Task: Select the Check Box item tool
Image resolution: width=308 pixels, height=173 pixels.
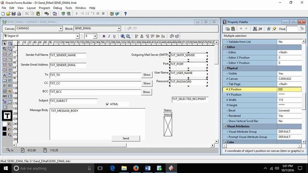Action: [x=10, y=80]
